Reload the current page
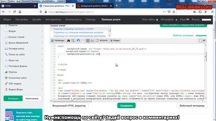 point(15,12)
